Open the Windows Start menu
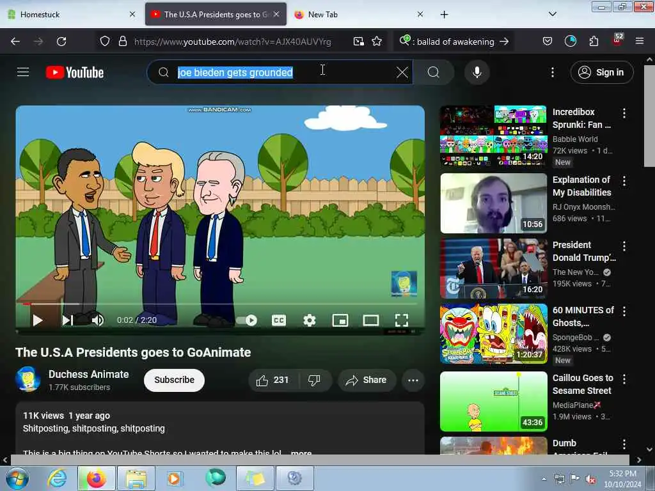This screenshot has height=491, width=655. (17, 478)
